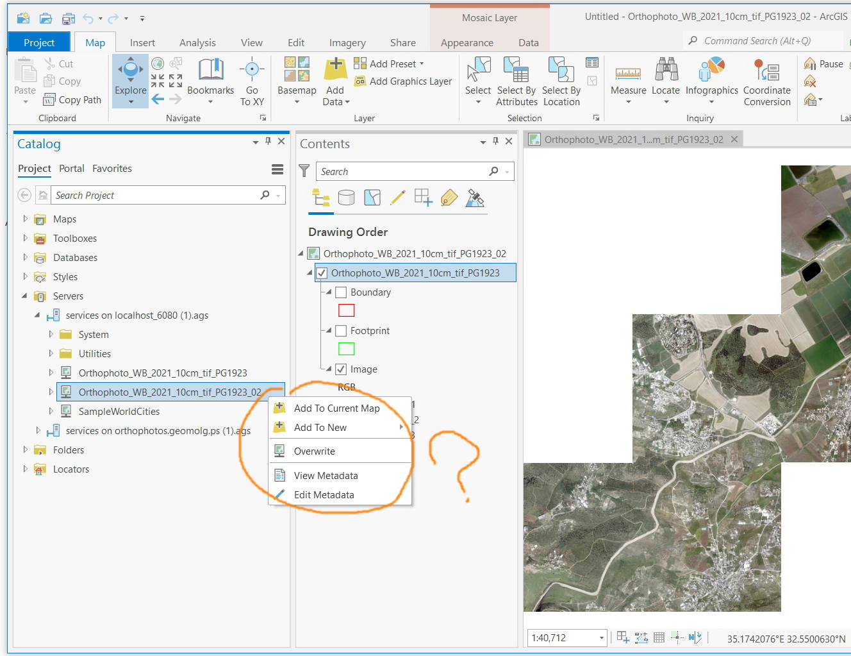Viewport: 851px width, 656px height.
Task: Switch to the Imagery ribbon tab
Action: [x=347, y=42]
